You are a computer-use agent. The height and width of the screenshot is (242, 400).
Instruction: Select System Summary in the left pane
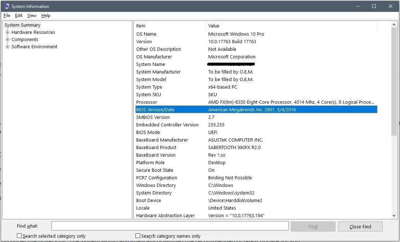[x=22, y=25]
